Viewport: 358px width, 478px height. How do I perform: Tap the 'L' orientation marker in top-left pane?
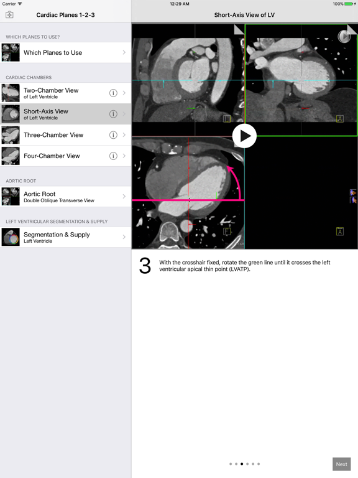[x=227, y=119]
